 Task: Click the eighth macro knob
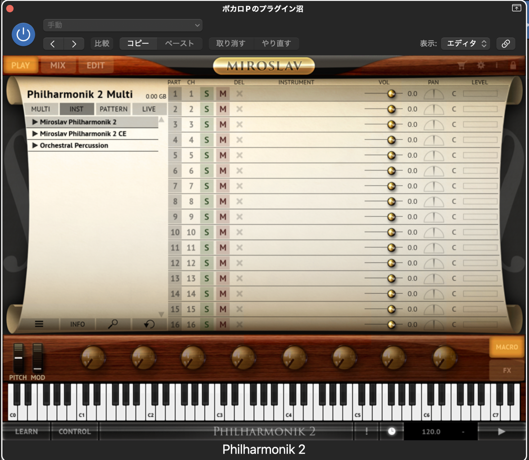(445, 358)
